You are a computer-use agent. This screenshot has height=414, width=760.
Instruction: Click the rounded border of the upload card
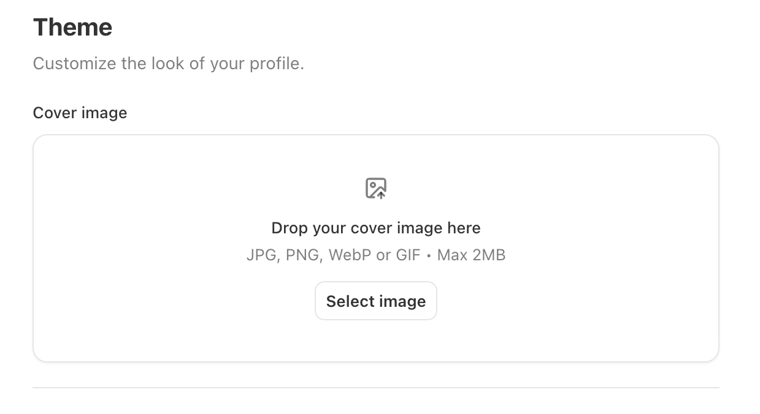(376, 135)
